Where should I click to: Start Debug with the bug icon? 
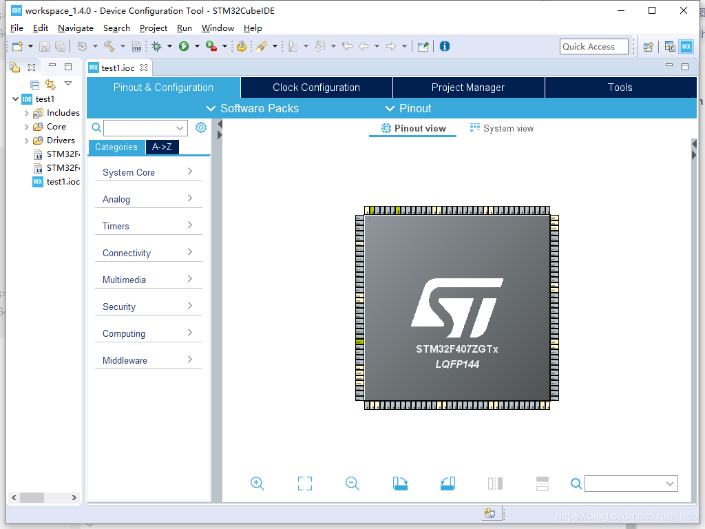click(156, 46)
